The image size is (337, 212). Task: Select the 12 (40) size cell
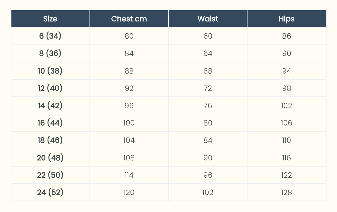[x=50, y=88]
